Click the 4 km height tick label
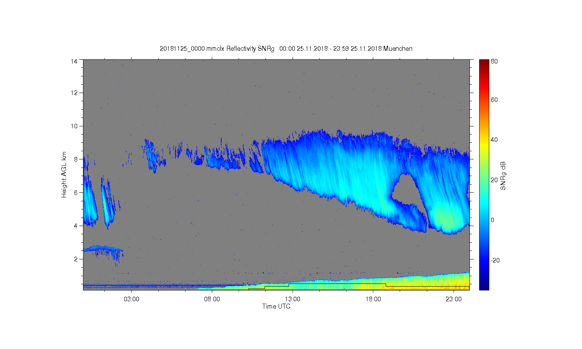Screen dimensions: 582x349 point(76,226)
